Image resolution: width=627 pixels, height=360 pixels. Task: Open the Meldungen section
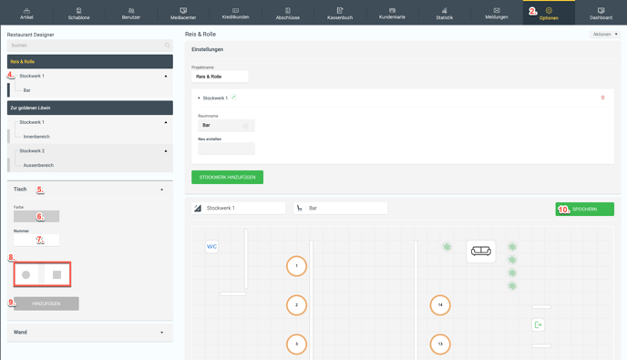pyautogui.click(x=497, y=13)
